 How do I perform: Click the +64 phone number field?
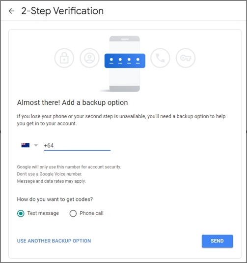click(77, 146)
